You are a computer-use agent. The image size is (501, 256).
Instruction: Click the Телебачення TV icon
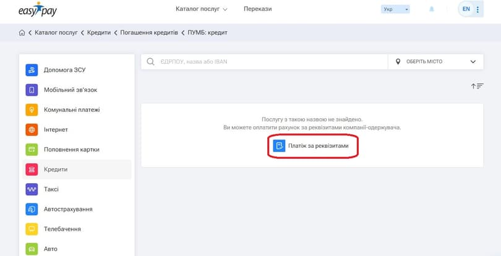click(x=32, y=229)
